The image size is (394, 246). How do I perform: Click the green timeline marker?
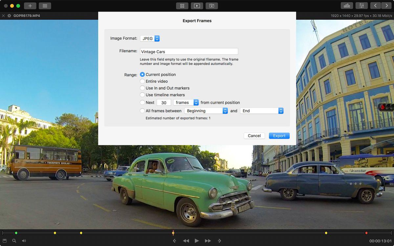click(x=16, y=233)
